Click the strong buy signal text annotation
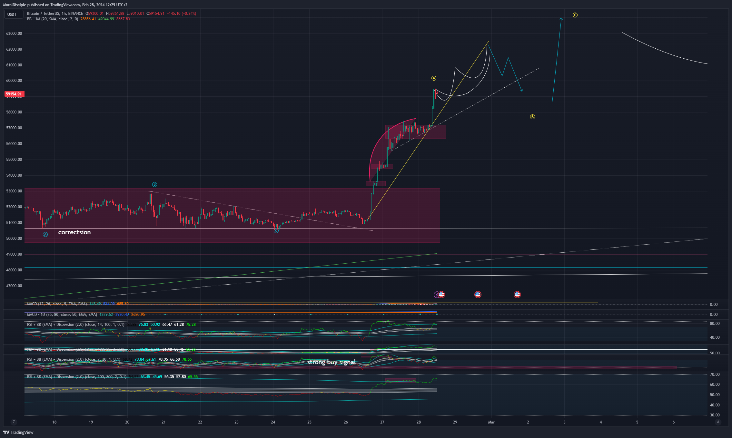Viewport: 732px width, 438px height. pyautogui.click(x=331, y=362)
